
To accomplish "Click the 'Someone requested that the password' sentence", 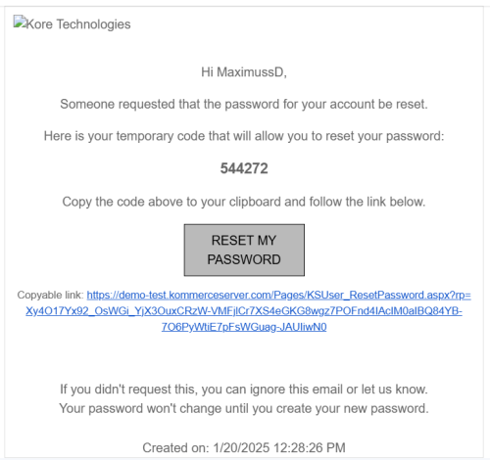I will point(244,105).
